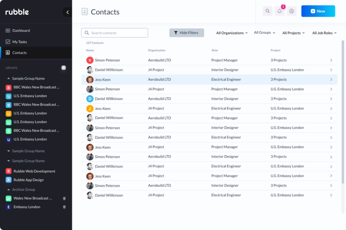This screenshot has width=346, height=230.
Task: Click the rubble logo
Action: click(x=16, y=12)
